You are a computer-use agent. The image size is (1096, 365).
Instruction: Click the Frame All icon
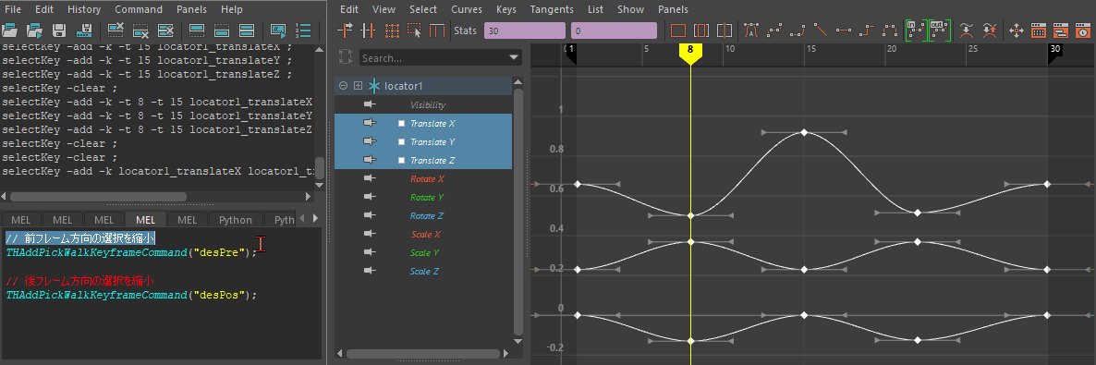(677, 30)
